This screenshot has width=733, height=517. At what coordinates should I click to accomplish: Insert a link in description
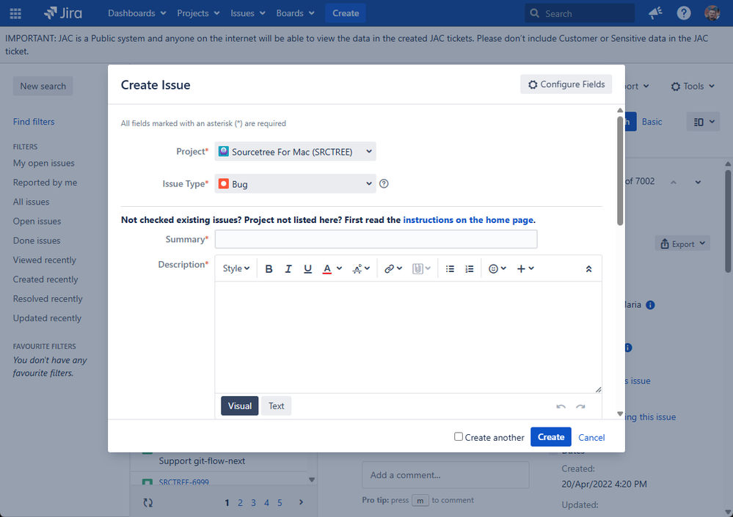point(393,268)
